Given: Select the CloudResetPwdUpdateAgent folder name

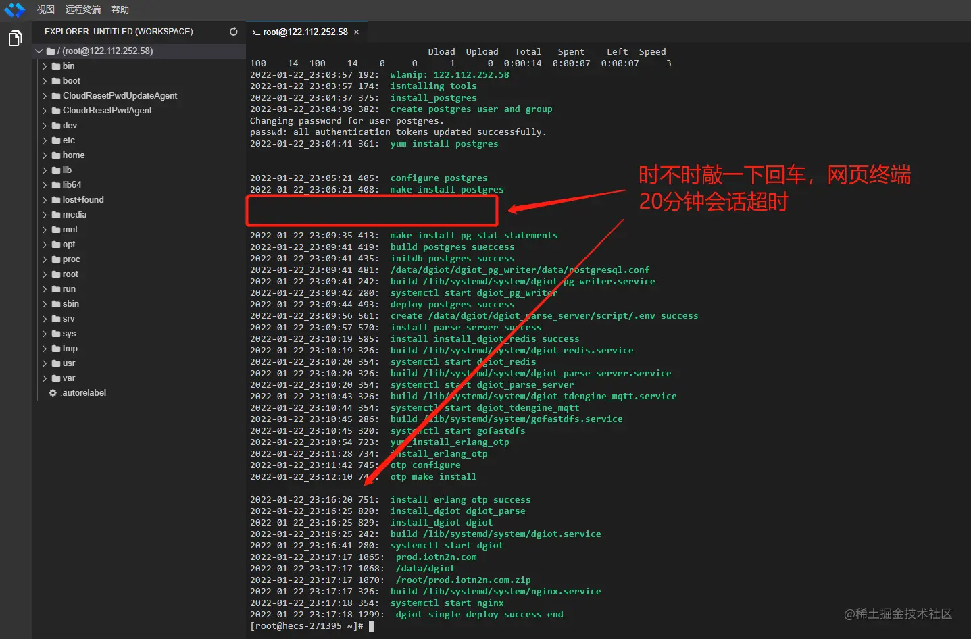Looking at the screenshot, I should point(120,96).
